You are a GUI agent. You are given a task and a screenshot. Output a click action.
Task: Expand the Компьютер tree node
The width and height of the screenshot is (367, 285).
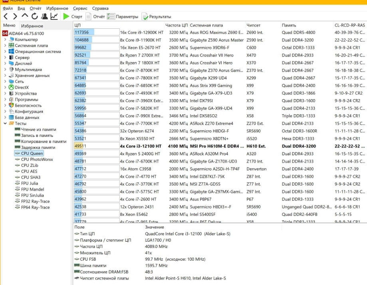click(x=5, y=40)
